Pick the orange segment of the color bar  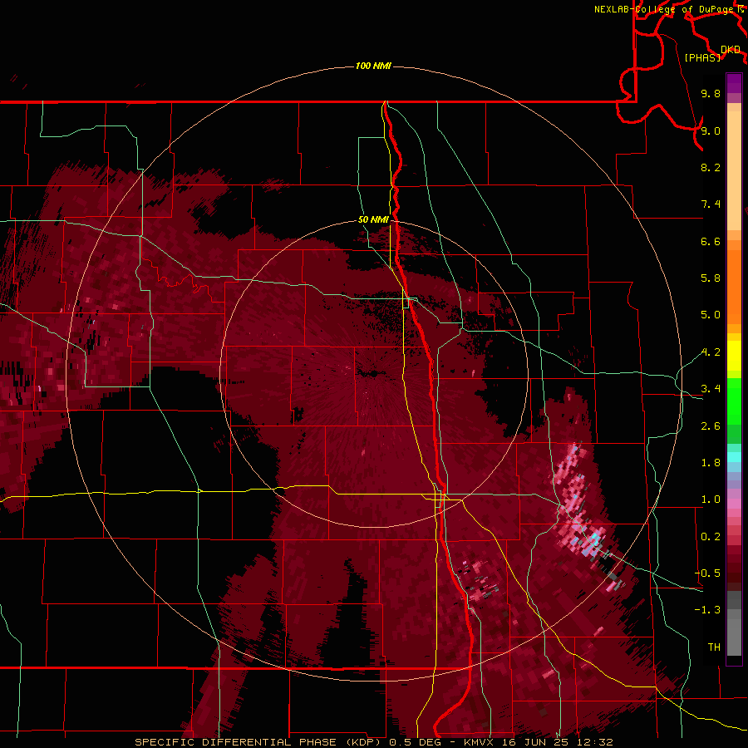coord(734,288)
